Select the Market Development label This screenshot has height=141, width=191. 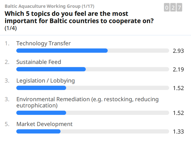(x=44, y=124)
